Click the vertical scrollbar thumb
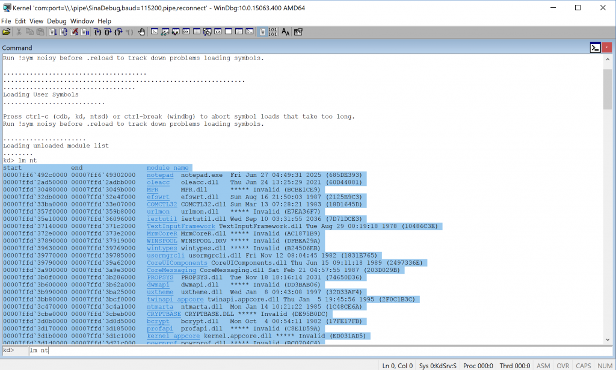This screenshot has height=370, width=616. [x=608, y=89]
